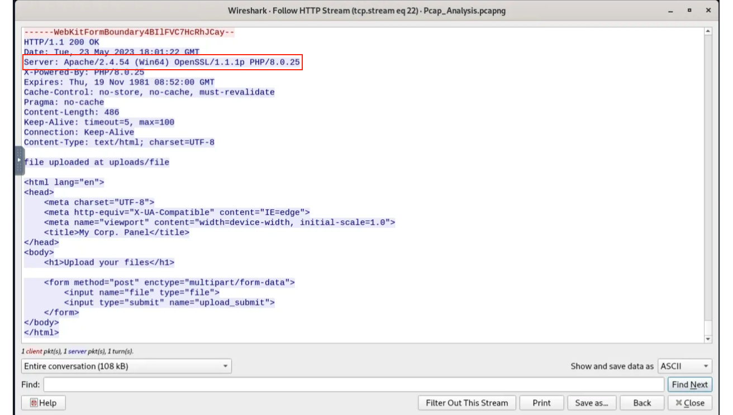Click '<title>My Corp. Panel</title>' line

[x=117, y=233]
